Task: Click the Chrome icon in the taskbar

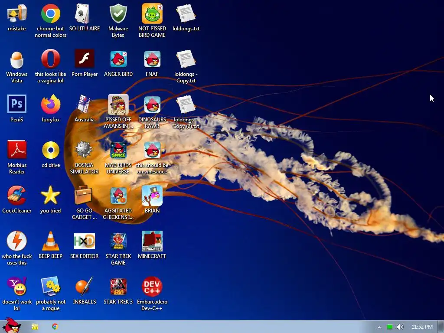Action: (x=55, y=326)
